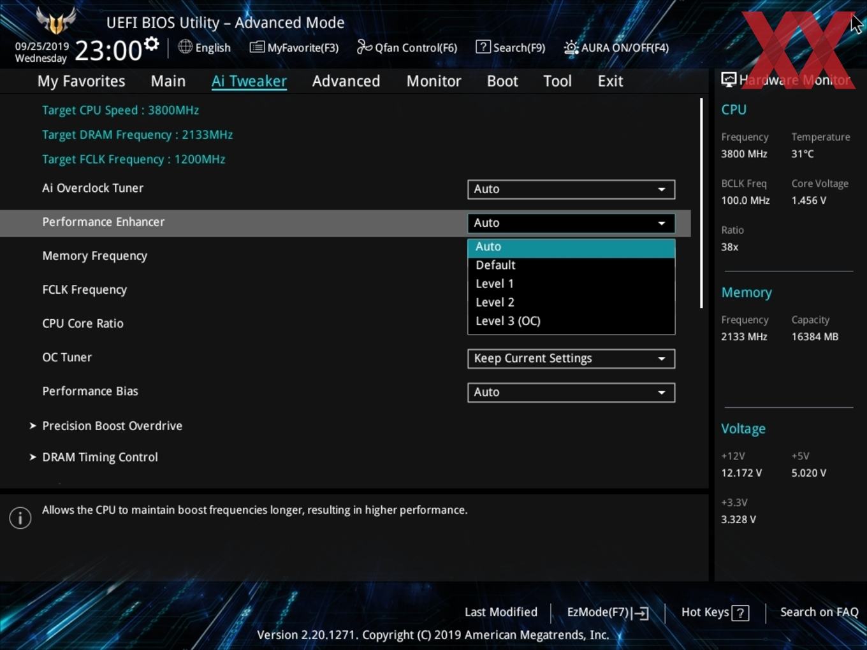Click Last Modified button
The height and width of the screenshot is (650, 867).
[500, 612]
